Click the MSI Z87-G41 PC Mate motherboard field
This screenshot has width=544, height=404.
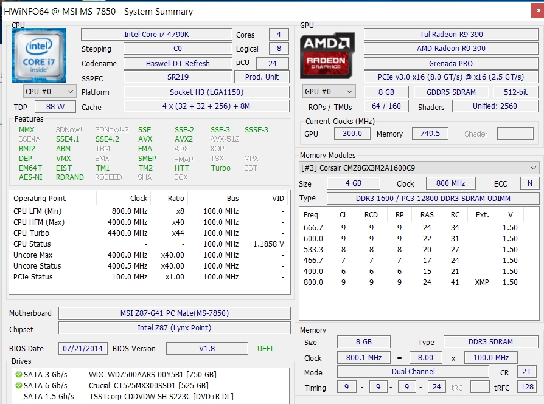[175, 313]
